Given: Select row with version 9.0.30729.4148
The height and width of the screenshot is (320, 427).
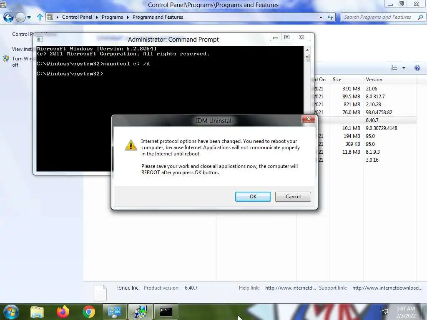Looking at the screenshot, I should pos(367,128).
